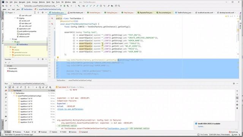Viewport: 243px width, 137px height.
Task: Click scroll-to-top arrow icon beside console output
Action: coord(237,91)
